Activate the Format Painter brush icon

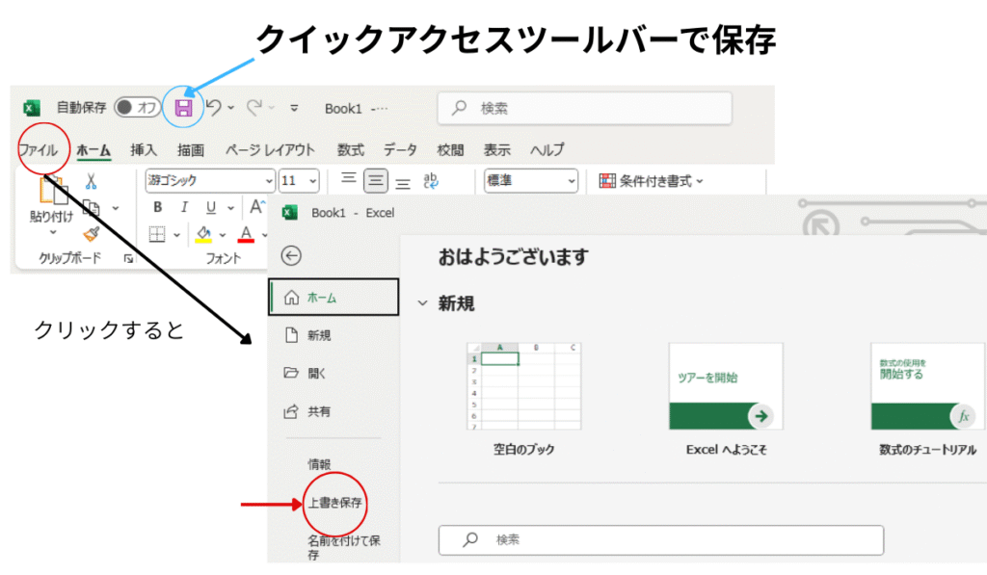point(92,234)
